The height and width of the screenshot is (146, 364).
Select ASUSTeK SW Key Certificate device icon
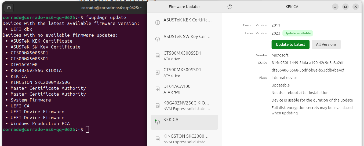(x=158, y=39)
